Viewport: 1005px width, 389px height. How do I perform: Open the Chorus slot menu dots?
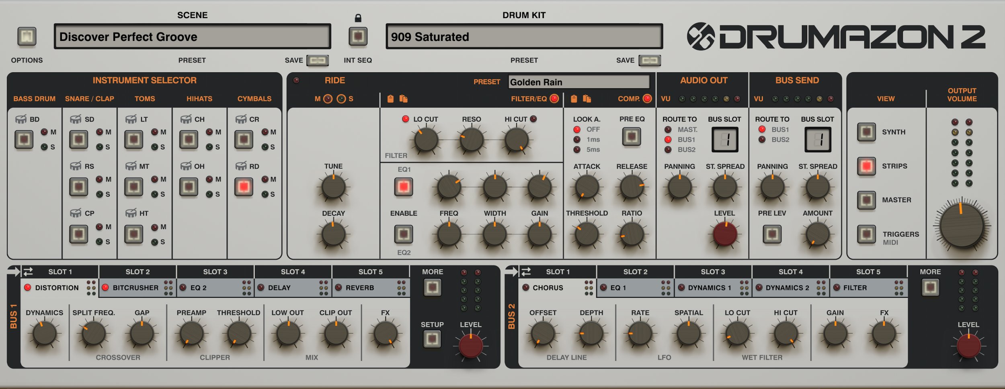tap(589, 288)
